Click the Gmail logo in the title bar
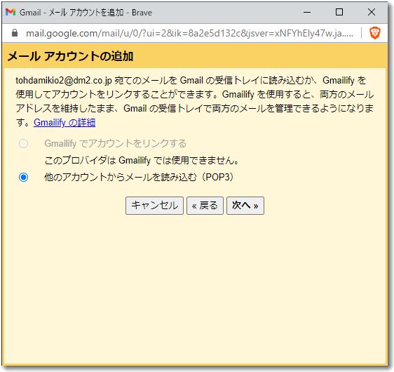This screenshot has height=372, width=394. (11, 12)
